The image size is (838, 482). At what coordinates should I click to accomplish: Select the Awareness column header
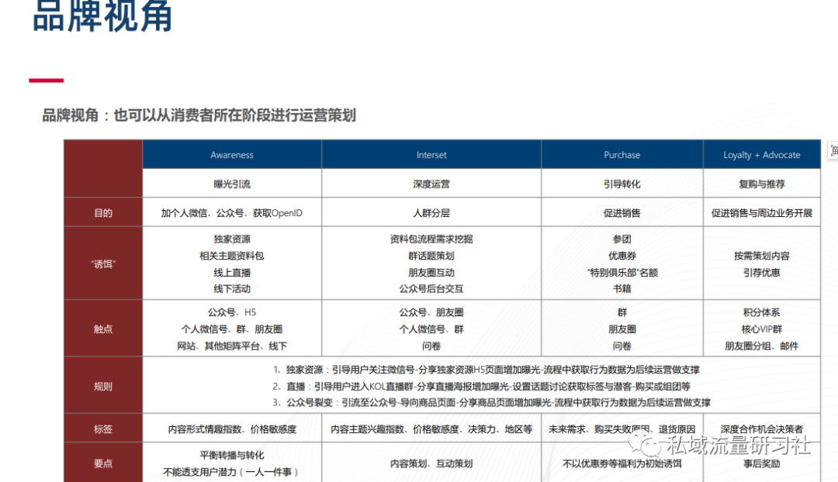coord(232,155)
